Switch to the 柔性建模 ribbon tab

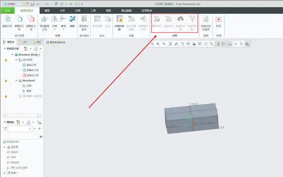point(126,10)
